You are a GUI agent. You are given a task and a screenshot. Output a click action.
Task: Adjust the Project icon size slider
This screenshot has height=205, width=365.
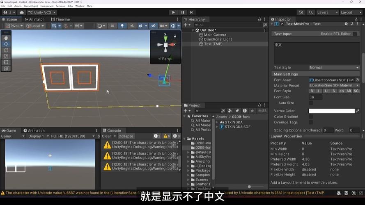[249, 187]
